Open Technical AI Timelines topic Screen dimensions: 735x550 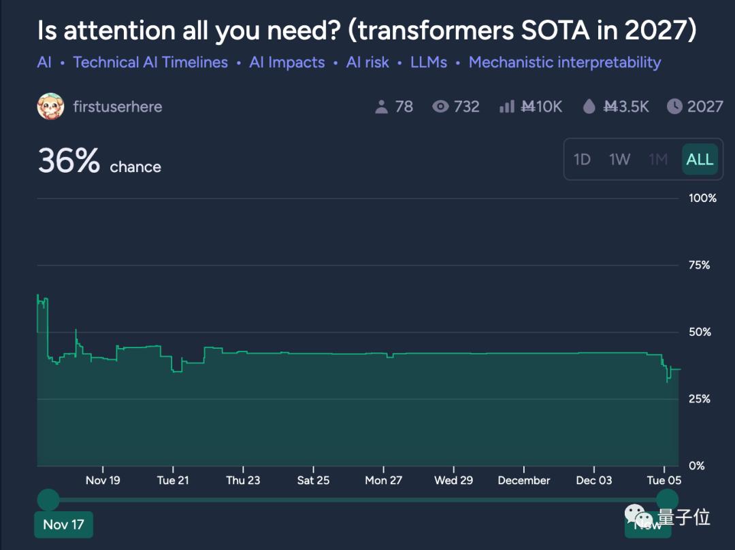[x=150, y=63]
